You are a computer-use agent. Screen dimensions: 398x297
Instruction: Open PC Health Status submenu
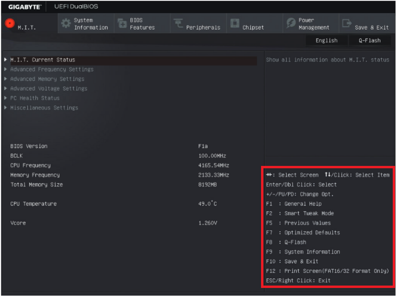[x=35, y=98]
